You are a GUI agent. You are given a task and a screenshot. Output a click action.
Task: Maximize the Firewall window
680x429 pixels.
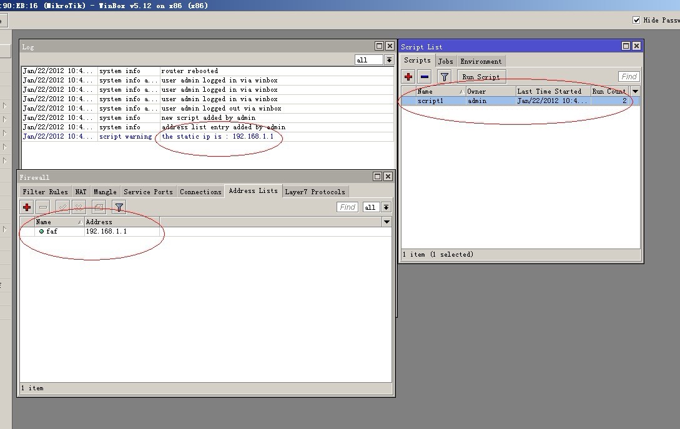click(x=377, y=176)
